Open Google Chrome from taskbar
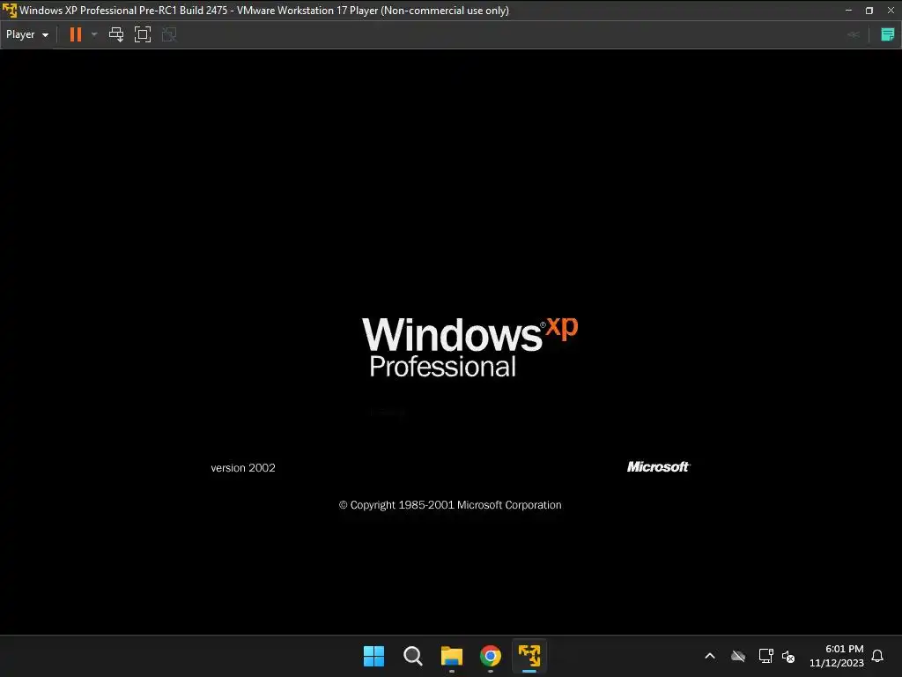902x677 pixels. click(491, 656)
